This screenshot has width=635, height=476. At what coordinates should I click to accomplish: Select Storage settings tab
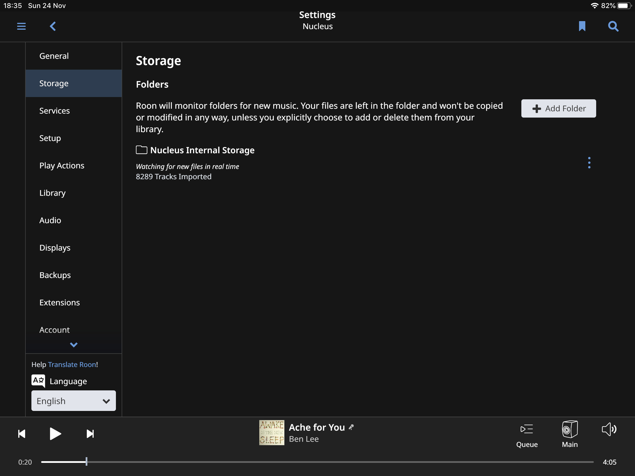pyautogui.click(x=74, y=83)
